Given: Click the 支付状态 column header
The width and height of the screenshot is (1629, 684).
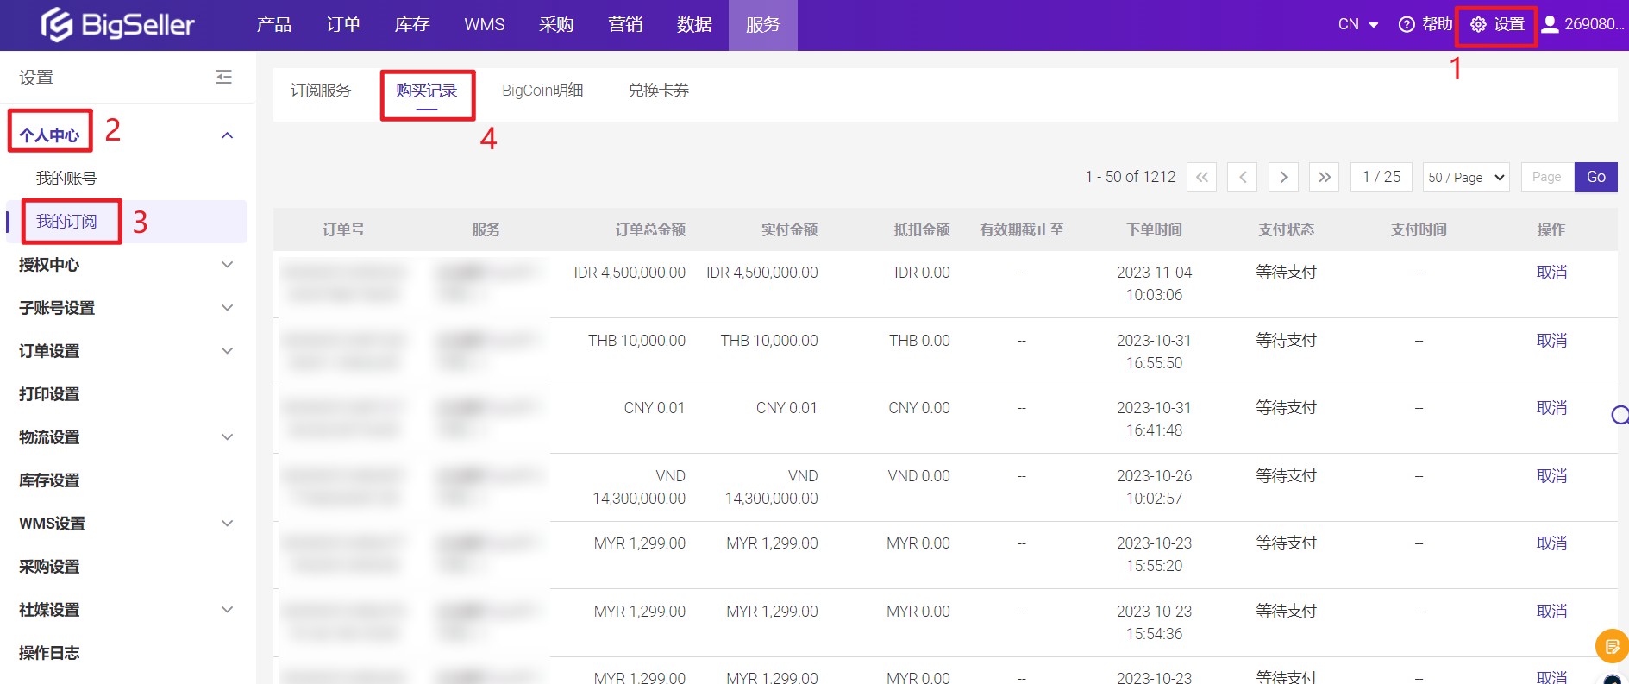Looking at the screenshot, I should [1286, 229].
